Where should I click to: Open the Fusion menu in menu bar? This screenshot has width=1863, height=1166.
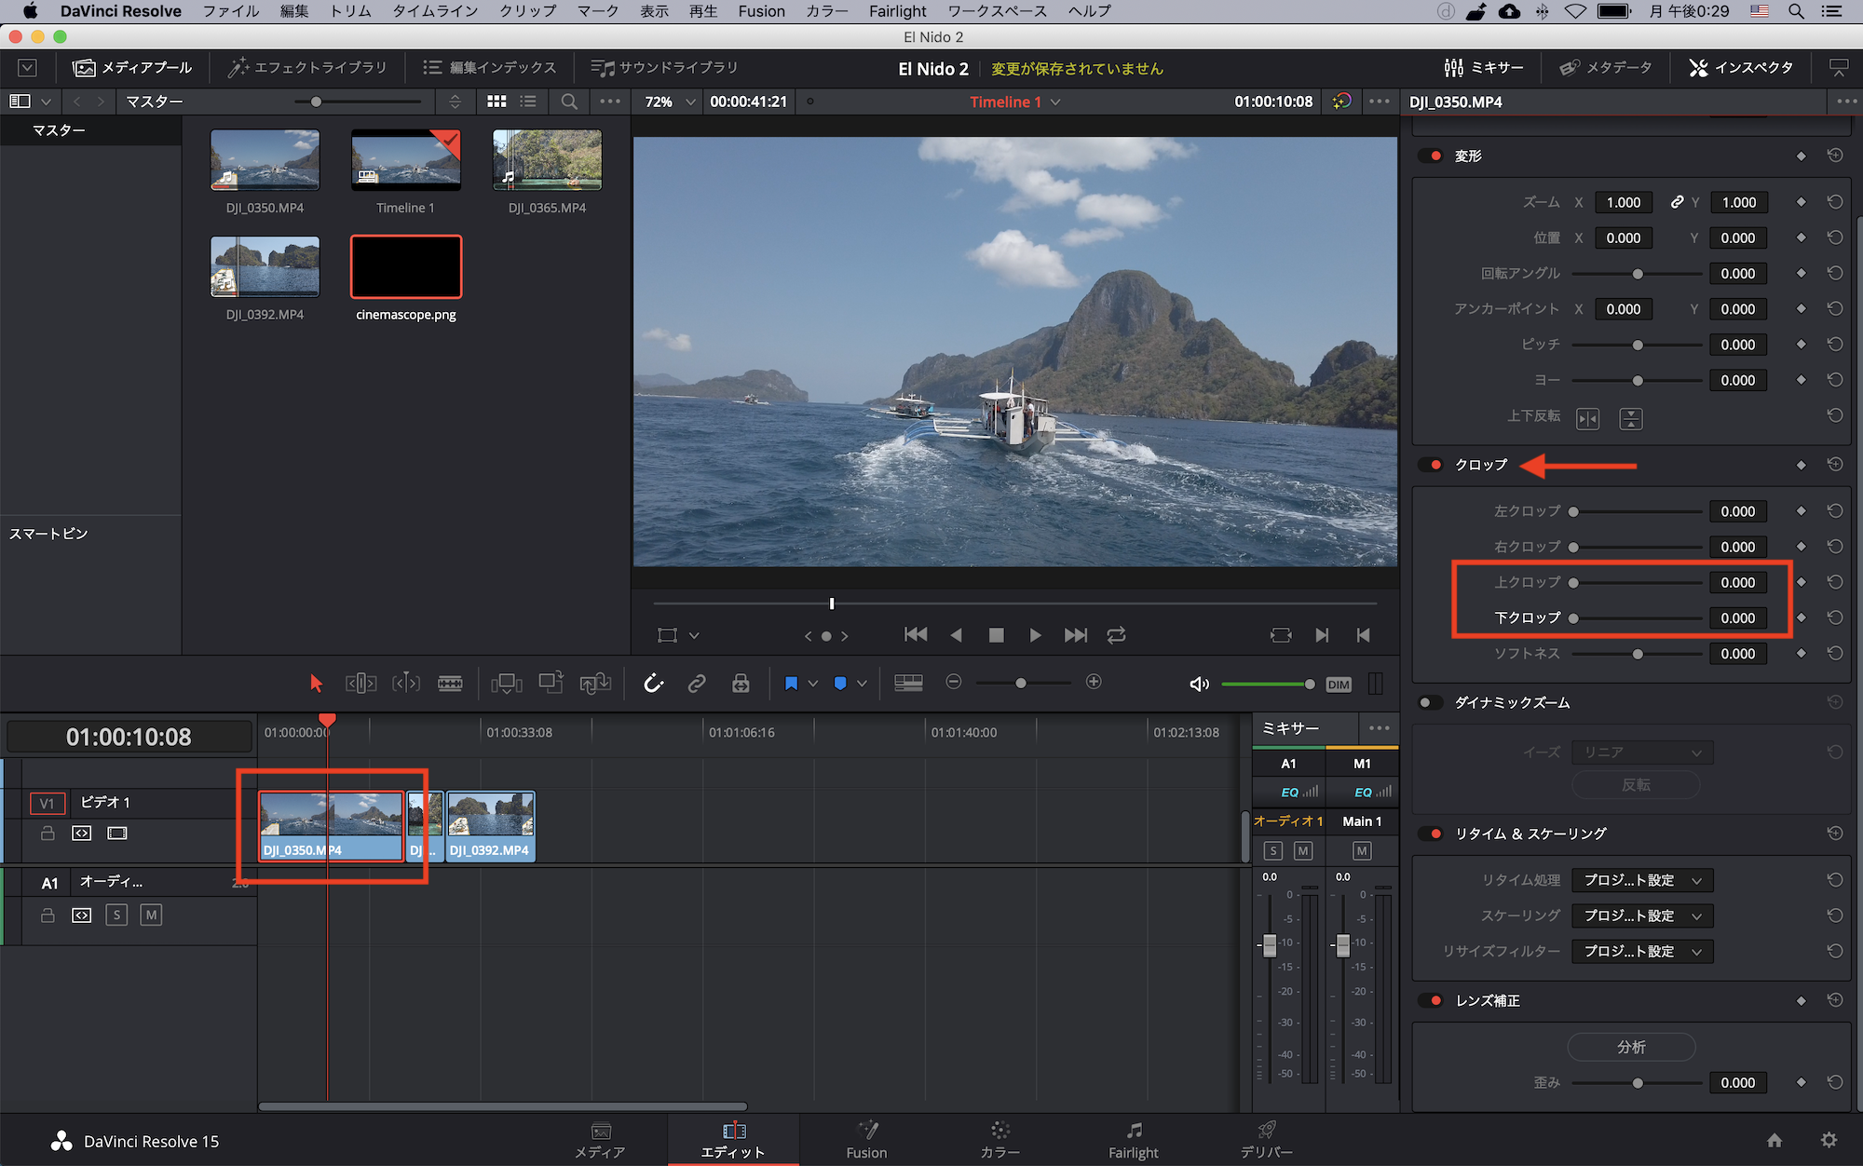tap(761, 11)
